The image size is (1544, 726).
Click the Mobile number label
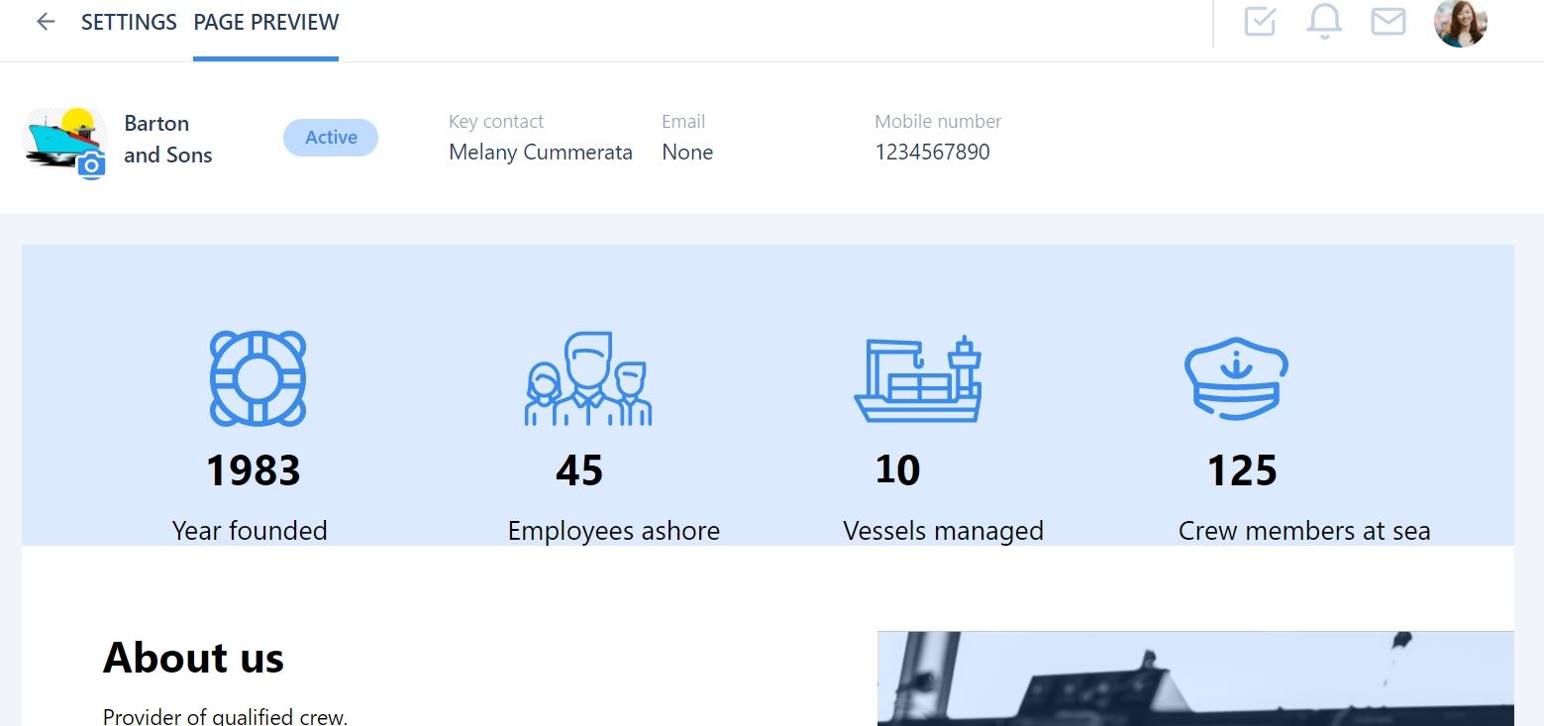pos(938,122)
